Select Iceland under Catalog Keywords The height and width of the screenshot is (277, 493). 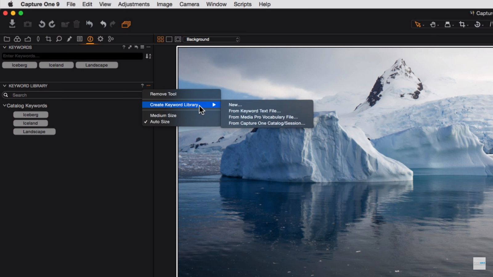pyautogui.click(x=31, y=123)
